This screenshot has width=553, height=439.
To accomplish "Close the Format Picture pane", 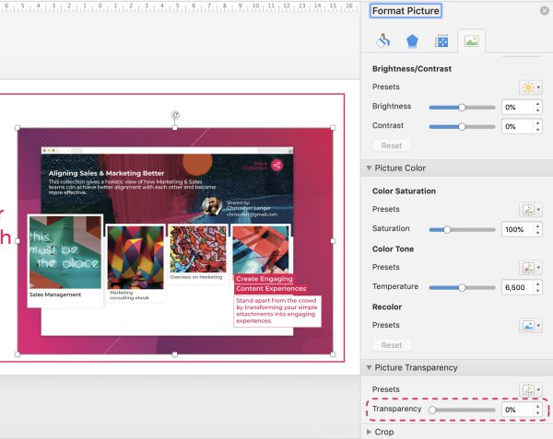I will [x=545, y=10].
